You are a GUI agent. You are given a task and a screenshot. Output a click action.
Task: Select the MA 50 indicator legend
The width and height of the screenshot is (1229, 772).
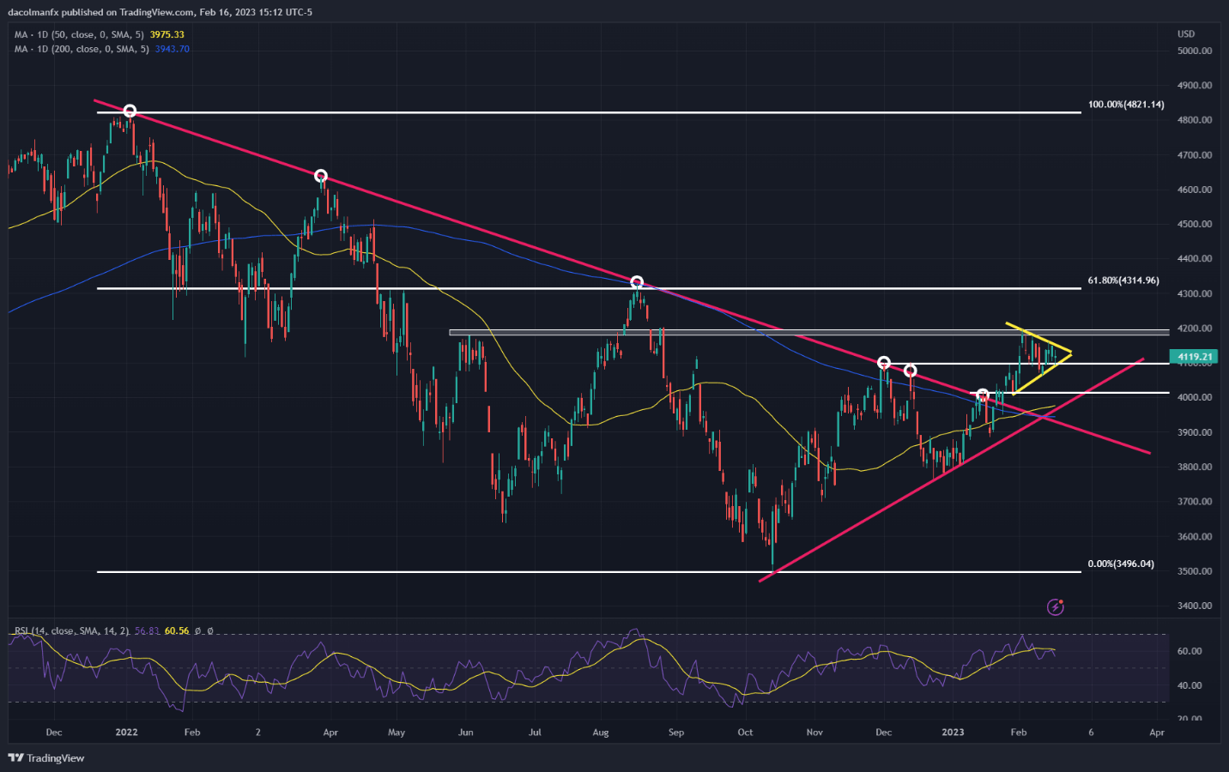pyautogui.click(x=99, y=34)
